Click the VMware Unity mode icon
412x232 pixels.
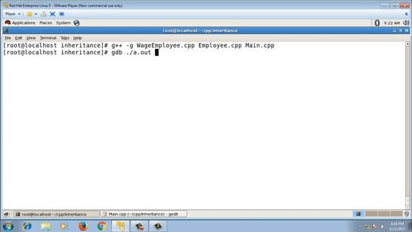[x=62, y=14]
